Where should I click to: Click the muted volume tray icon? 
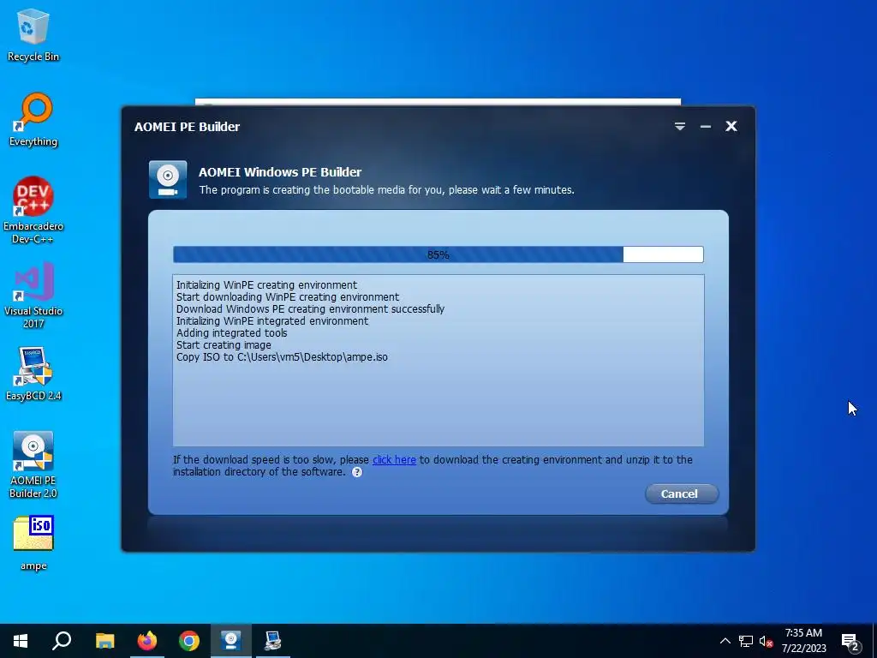point(766,641)
